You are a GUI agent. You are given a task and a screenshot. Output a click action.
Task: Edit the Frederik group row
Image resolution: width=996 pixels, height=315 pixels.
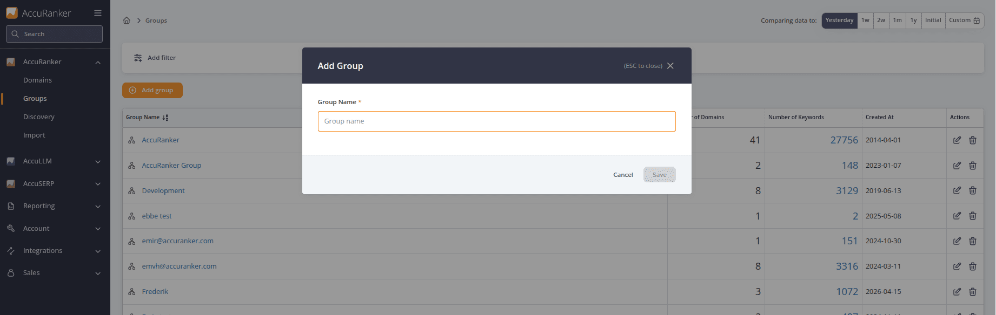957,292
